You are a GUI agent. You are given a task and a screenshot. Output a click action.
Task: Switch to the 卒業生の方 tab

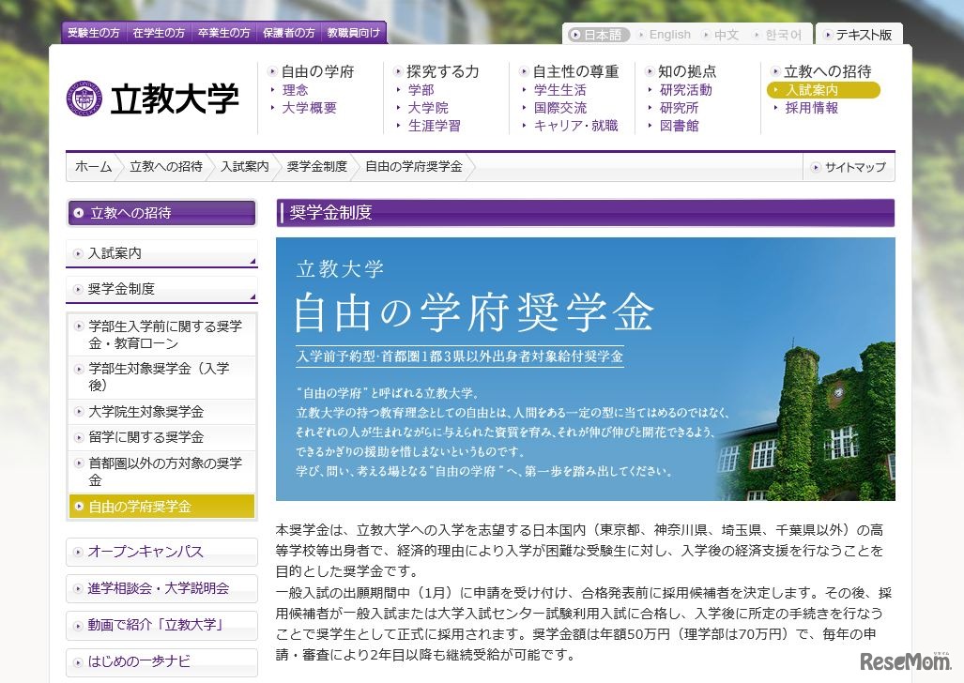point(224,32)
